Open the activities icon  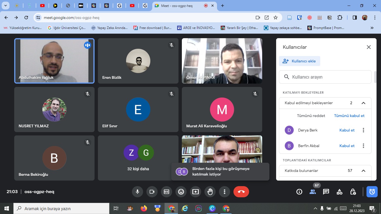[339, 192]
